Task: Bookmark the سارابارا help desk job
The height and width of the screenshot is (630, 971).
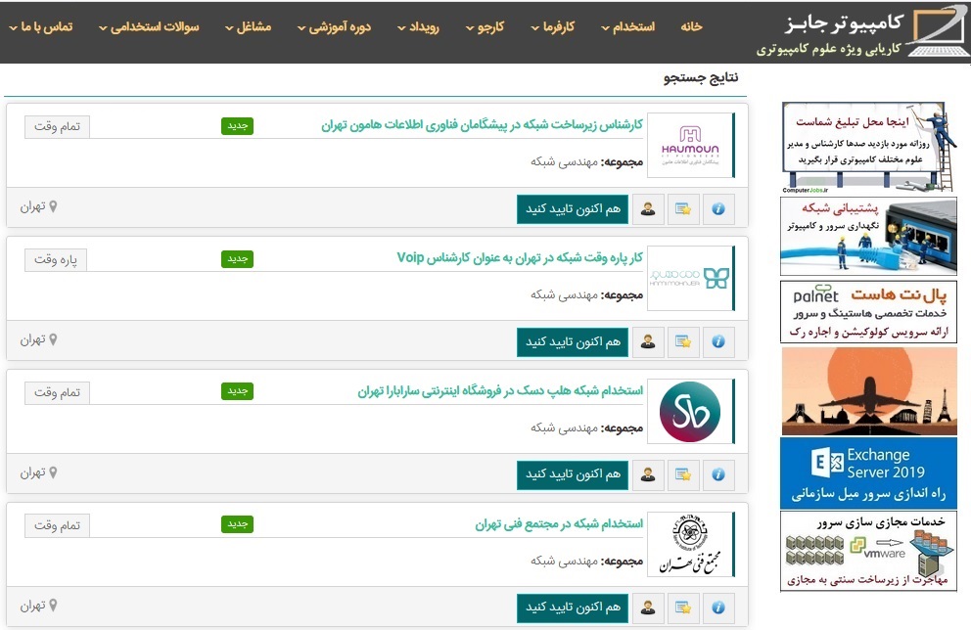Action: (x=683, y=474)
